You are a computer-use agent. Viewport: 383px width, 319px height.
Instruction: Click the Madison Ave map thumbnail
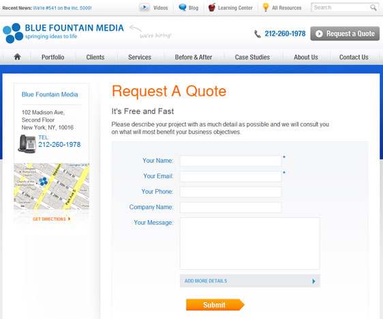tap(52, 186)
